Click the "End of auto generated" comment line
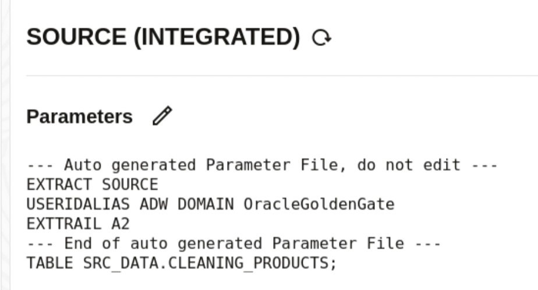This screenshot has height=290, width=538. pyautogui.click(x=233, y=243)
